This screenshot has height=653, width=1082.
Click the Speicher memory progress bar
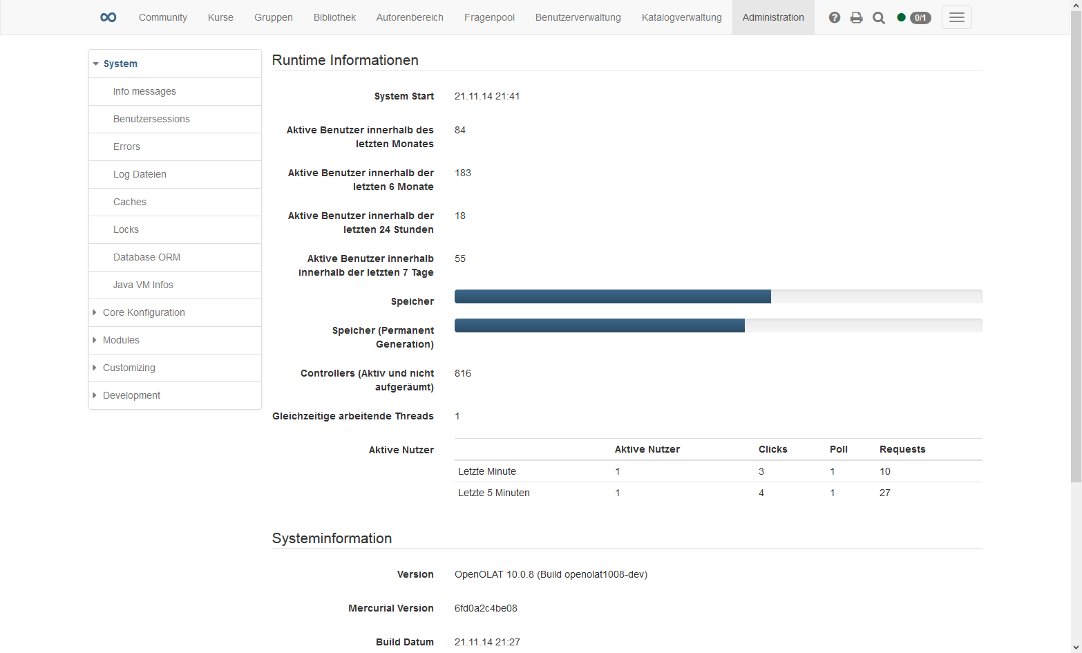(x=719, y=296)
